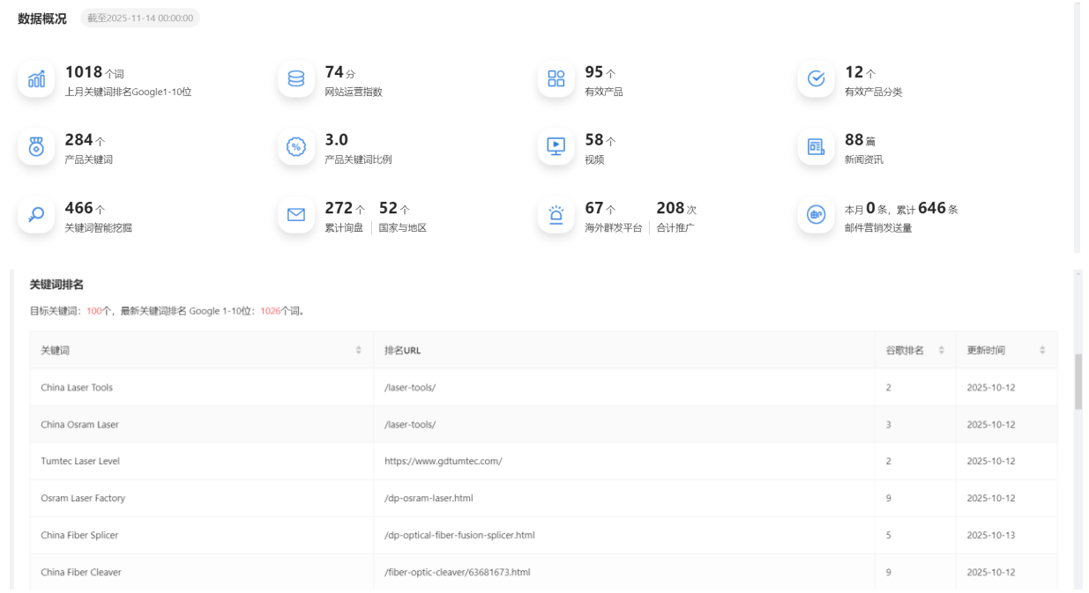Click the 有效产品 grid icon
The height and width of the screenshot is (593, 1089).
point(556,79)
